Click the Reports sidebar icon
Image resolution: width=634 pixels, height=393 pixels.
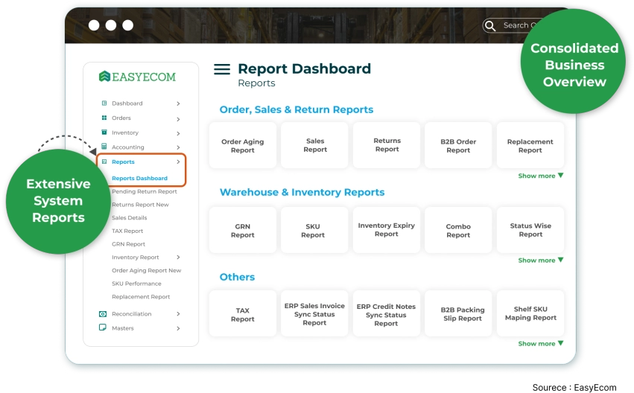coord(104,162)
